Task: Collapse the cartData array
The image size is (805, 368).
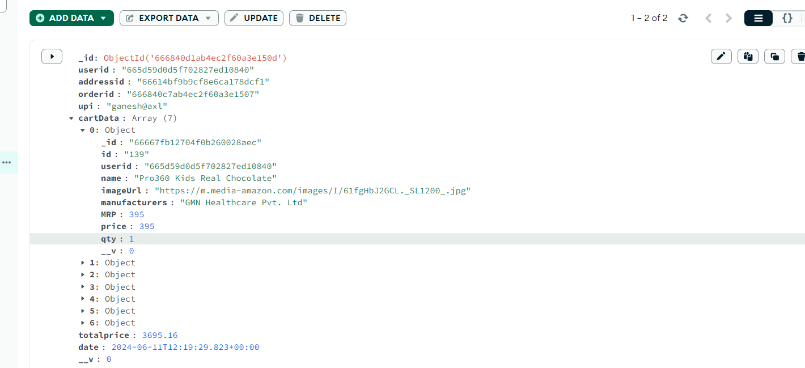Action: coord(71,119)
